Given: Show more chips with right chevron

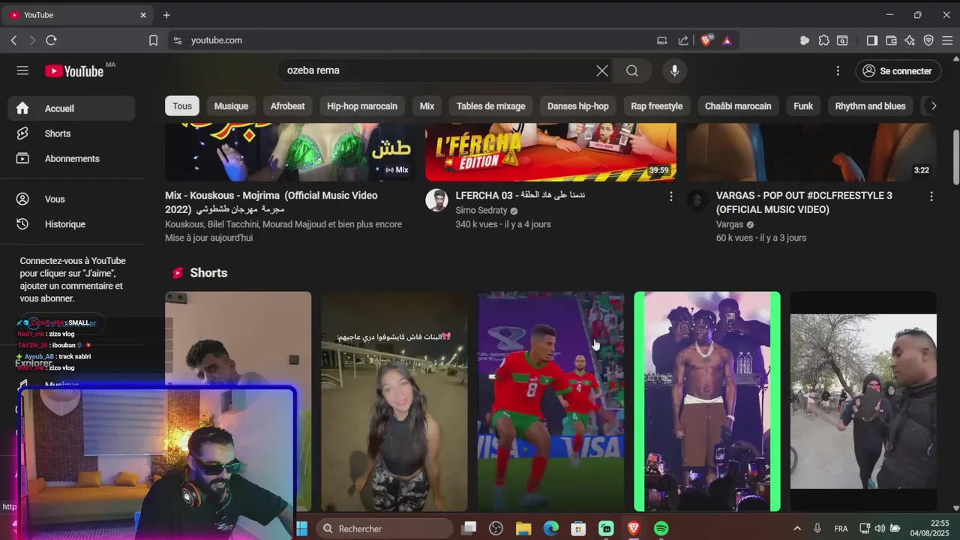Looking at the screenshot, I should pyautogui.click(x=933, y=106).
